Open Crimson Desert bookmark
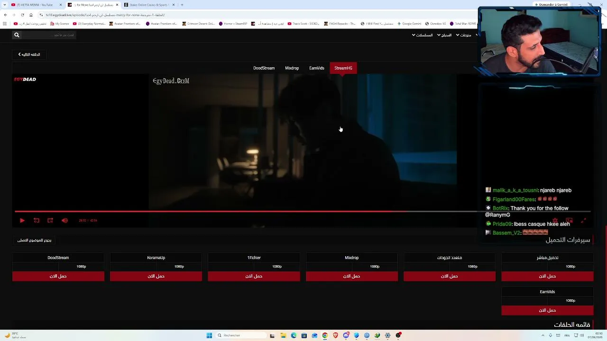This screenshot has width=607, height=341. (199, 24)
